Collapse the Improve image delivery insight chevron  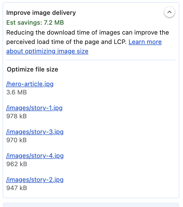[x=169, y=12]
